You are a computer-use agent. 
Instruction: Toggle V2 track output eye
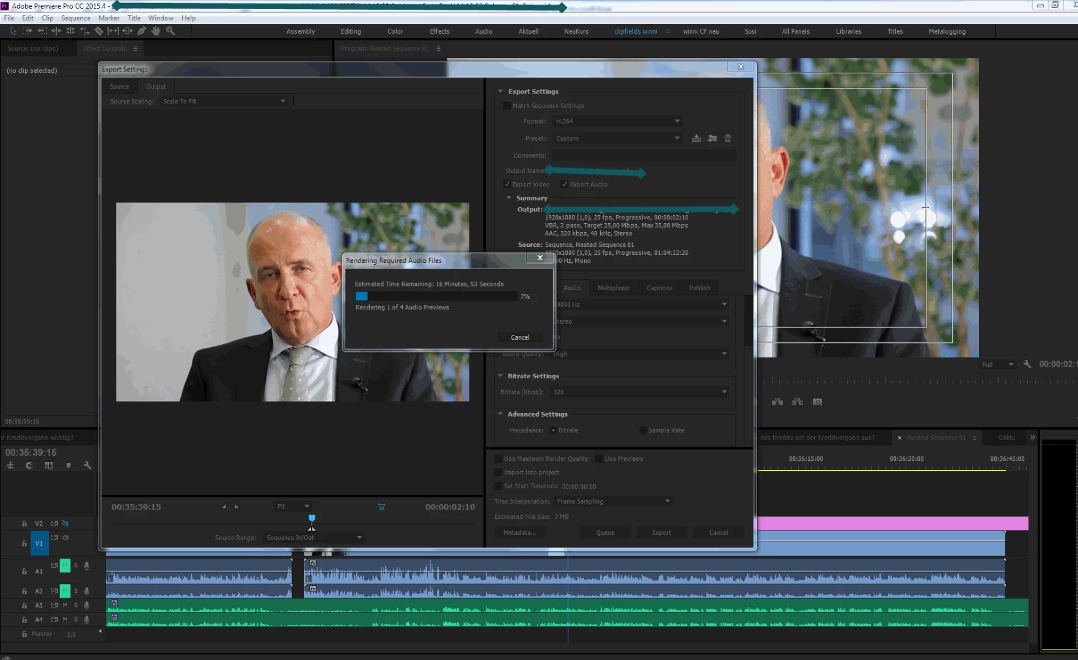(x=65, y=524)
